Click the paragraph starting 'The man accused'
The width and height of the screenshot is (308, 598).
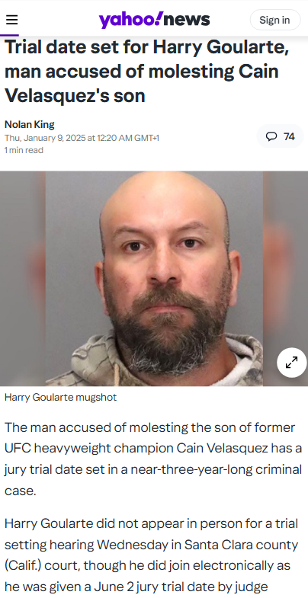point(153,459)
